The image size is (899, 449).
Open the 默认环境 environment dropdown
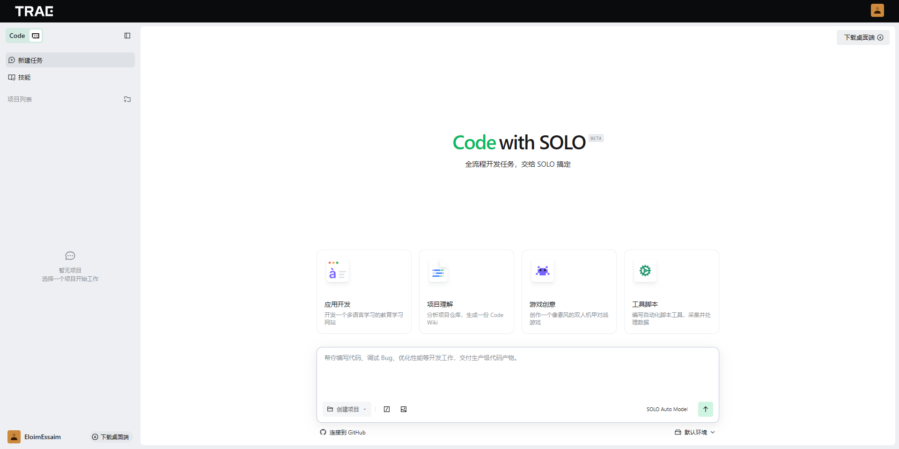pyautogui.click(x=695, y=432)
